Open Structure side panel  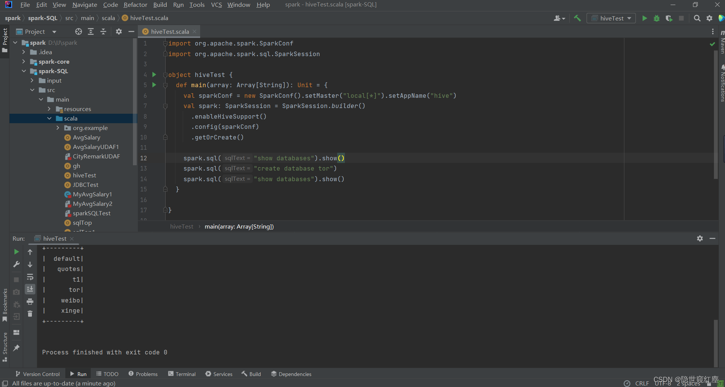(x=5, y=347)
